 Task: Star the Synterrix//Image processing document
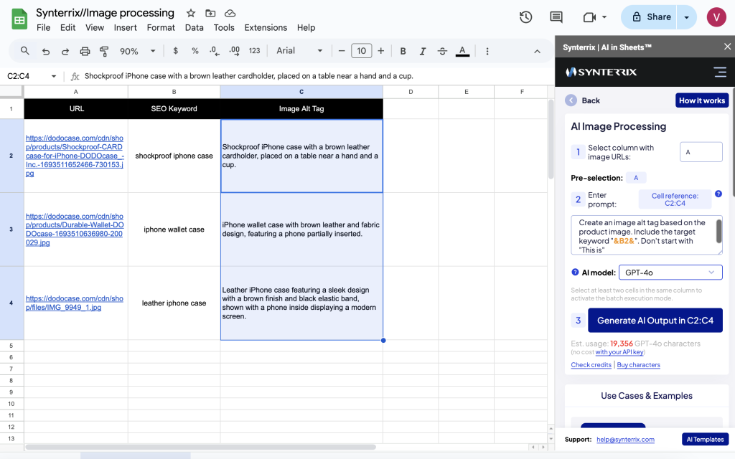click(191, 13)
